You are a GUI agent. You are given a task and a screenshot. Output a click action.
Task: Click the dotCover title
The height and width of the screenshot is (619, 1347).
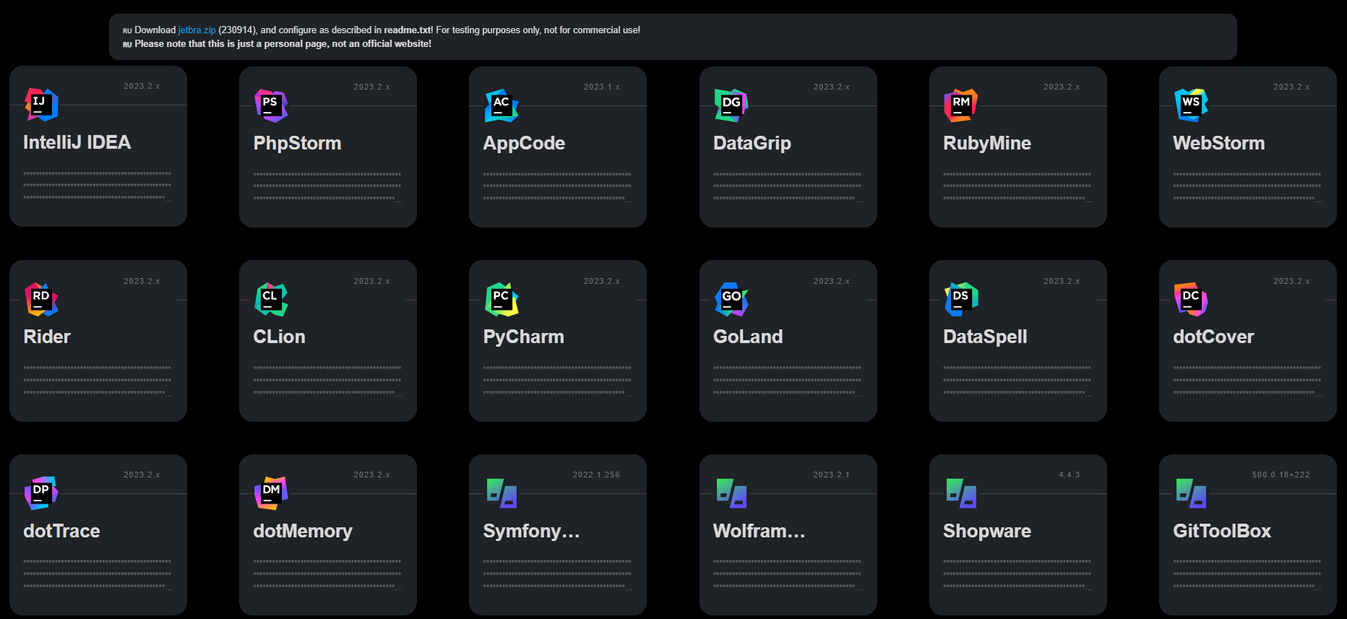click(x=1213, y=337)
